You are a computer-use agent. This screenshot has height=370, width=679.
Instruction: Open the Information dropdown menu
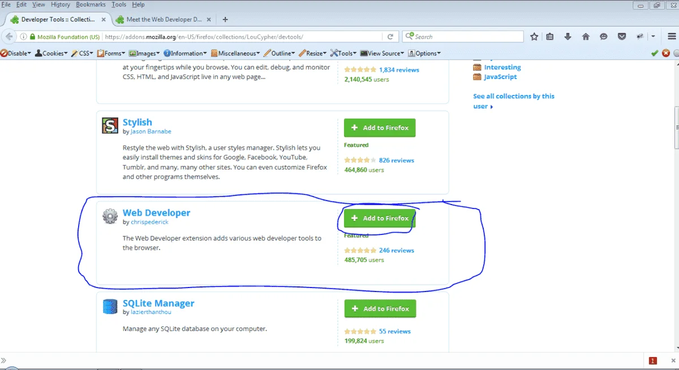click(186, 53)
